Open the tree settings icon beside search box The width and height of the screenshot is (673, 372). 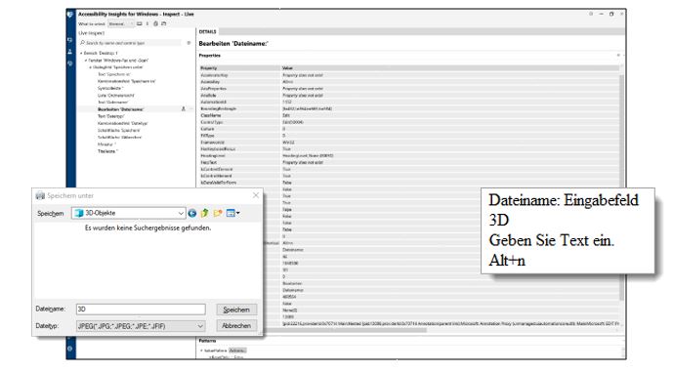pos(189,43)
